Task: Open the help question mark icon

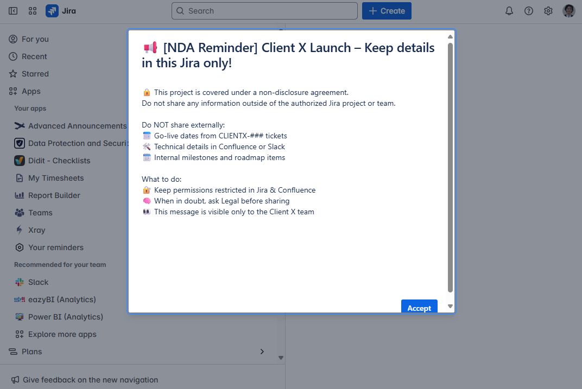Action: coord(529,11)
